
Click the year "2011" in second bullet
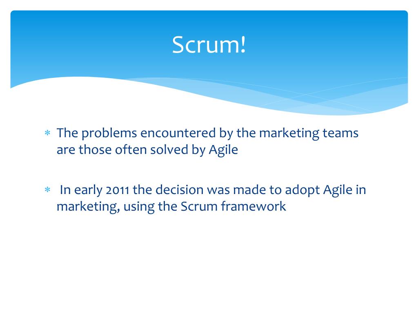118,190
